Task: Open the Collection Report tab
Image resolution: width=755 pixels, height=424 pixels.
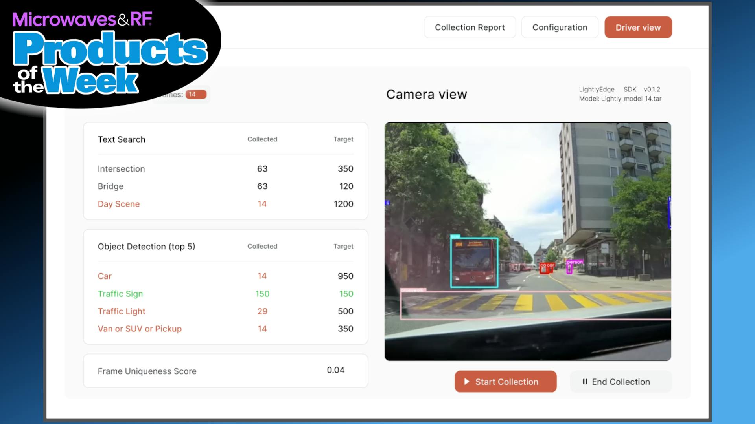Action: 470,27
